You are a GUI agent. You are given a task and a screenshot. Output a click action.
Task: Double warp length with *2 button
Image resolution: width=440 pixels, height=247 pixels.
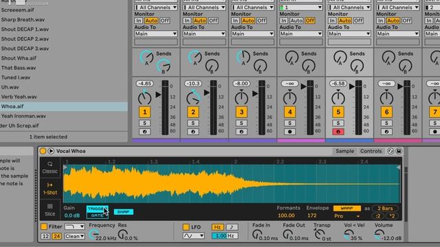point(392,216)
